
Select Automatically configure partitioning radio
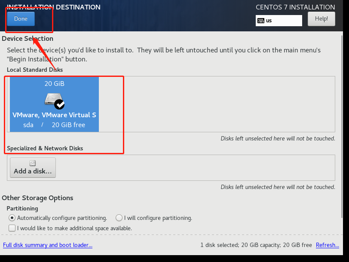coord(12,218)
